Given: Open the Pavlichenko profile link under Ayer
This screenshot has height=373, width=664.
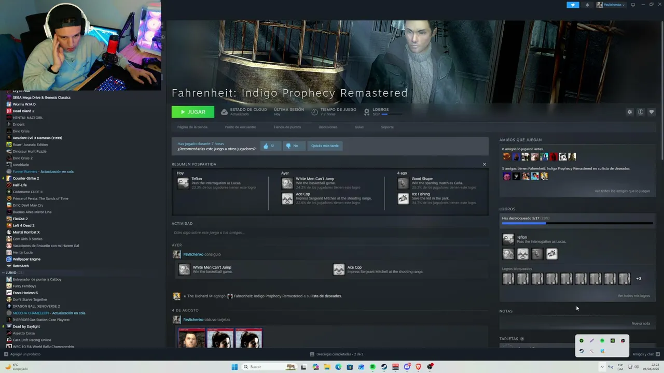Looking at the screenshot, I should (193, 254).
